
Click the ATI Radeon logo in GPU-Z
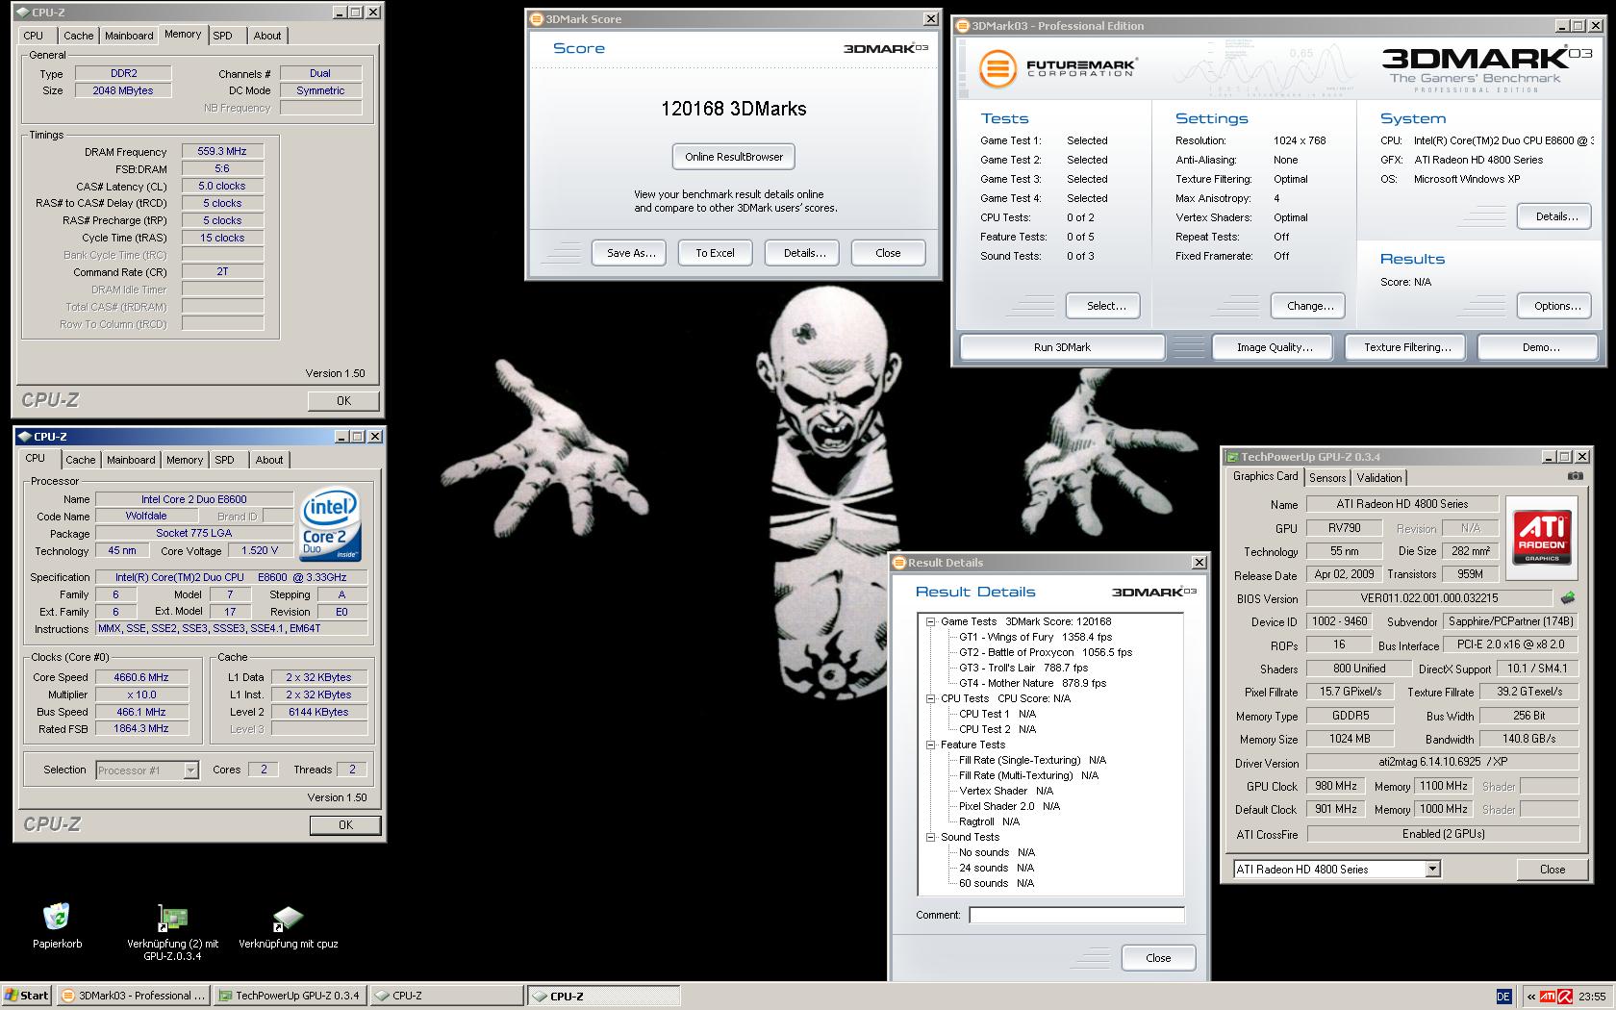(1541, 538)
